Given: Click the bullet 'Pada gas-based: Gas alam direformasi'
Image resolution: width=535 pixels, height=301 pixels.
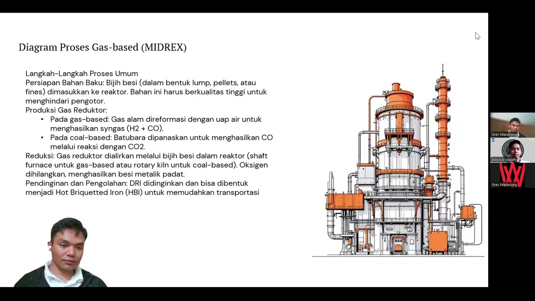Looking at the screenshot, I should pos(156,119).
